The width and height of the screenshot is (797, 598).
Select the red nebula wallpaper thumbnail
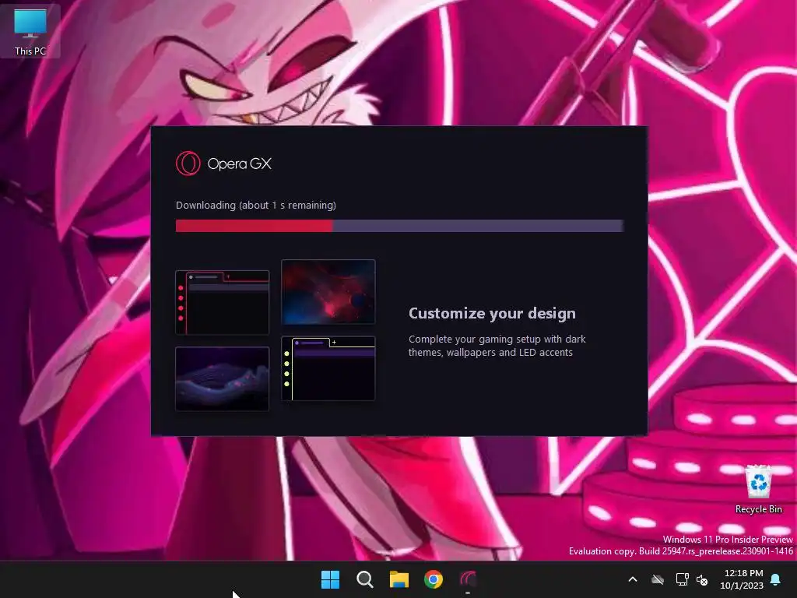(328, 292)
